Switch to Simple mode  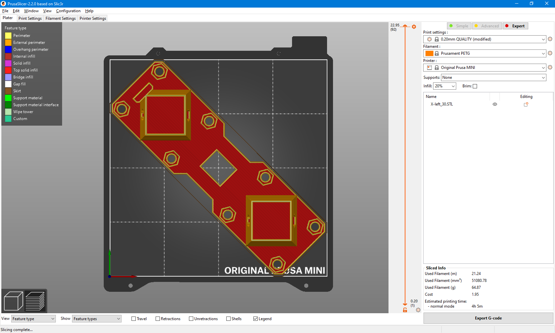click(459, 26)
